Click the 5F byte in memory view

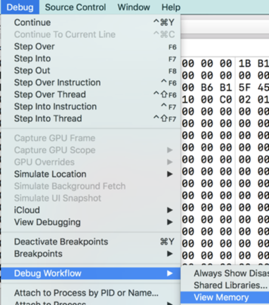coord(245,88)
